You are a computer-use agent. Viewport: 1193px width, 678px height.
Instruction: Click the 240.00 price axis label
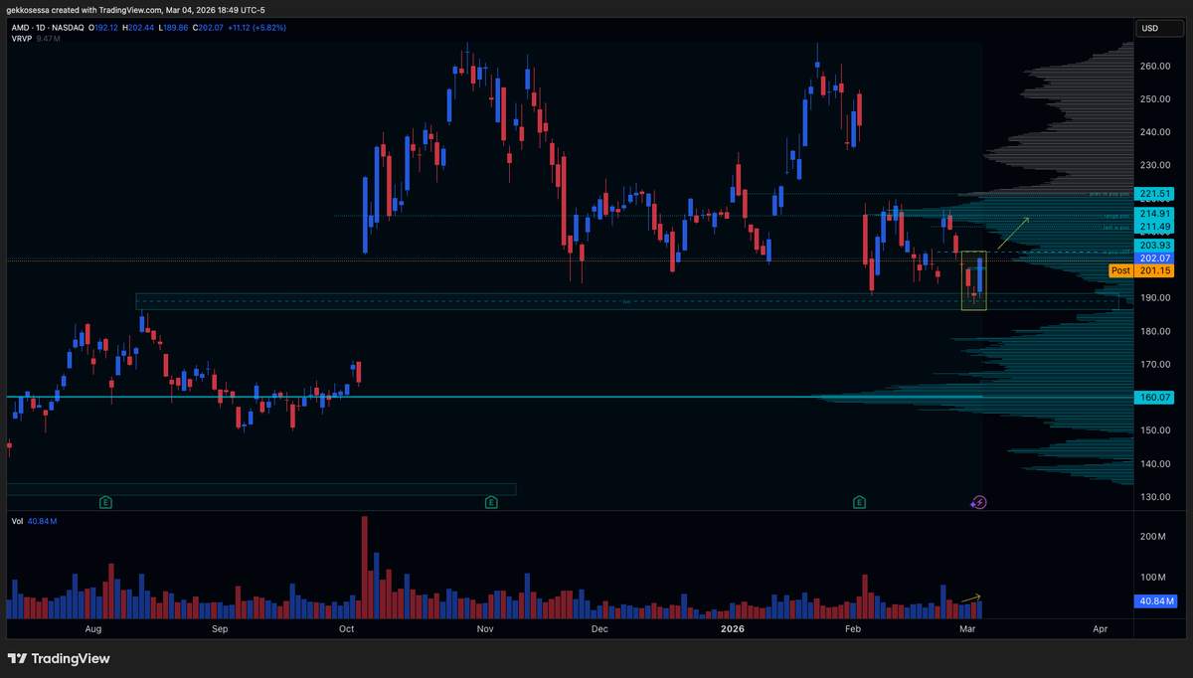(x=1154, y=132)
